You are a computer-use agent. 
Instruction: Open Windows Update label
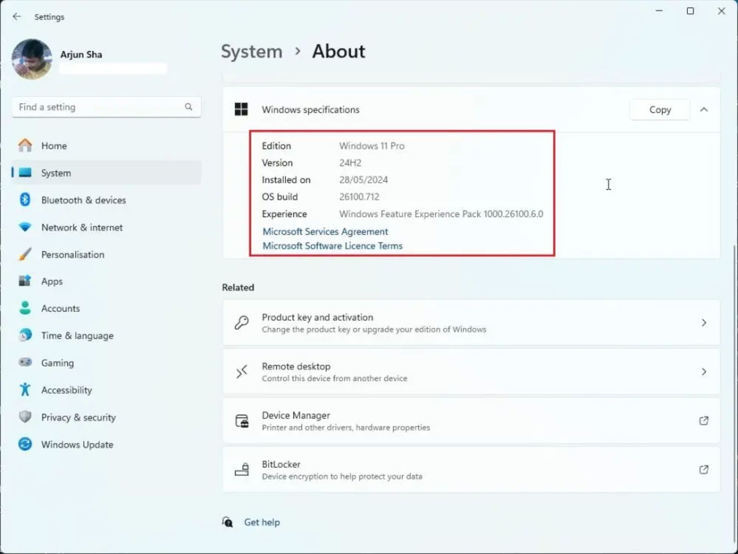click(x=78, y=445)
